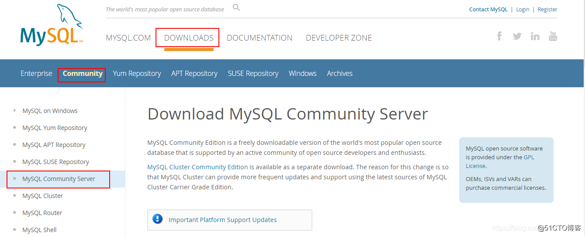Click the Login link
This screenshot has width=585, height=236.
click(523, 9)
